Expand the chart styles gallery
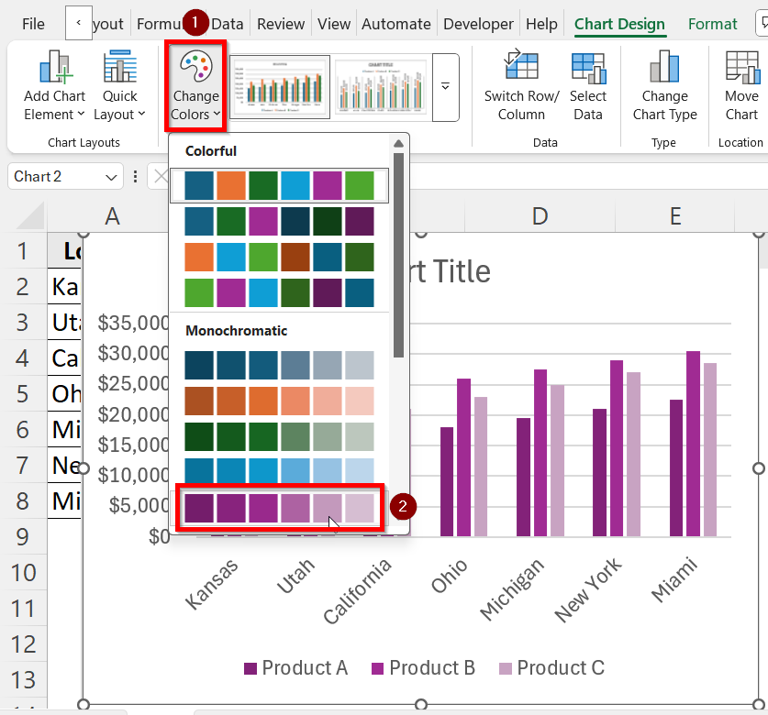The width and height of the screenshot is (768, 715). 446,87
